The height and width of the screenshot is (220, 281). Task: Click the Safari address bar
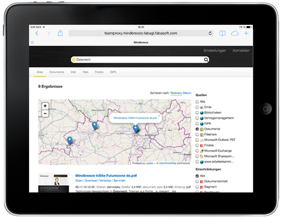coord(141,33)
